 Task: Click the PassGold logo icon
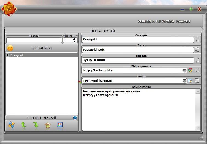point(9,9)
